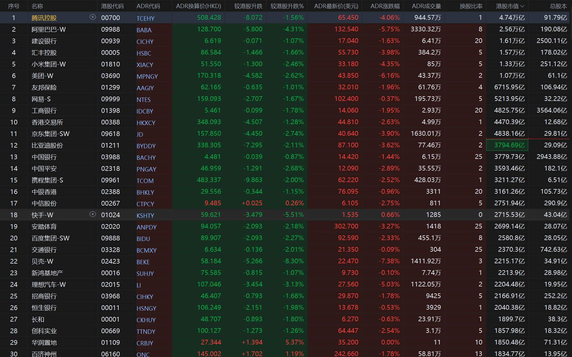Sort by 港股代码 column header
The image size is (572, 357).
(112, 6)
